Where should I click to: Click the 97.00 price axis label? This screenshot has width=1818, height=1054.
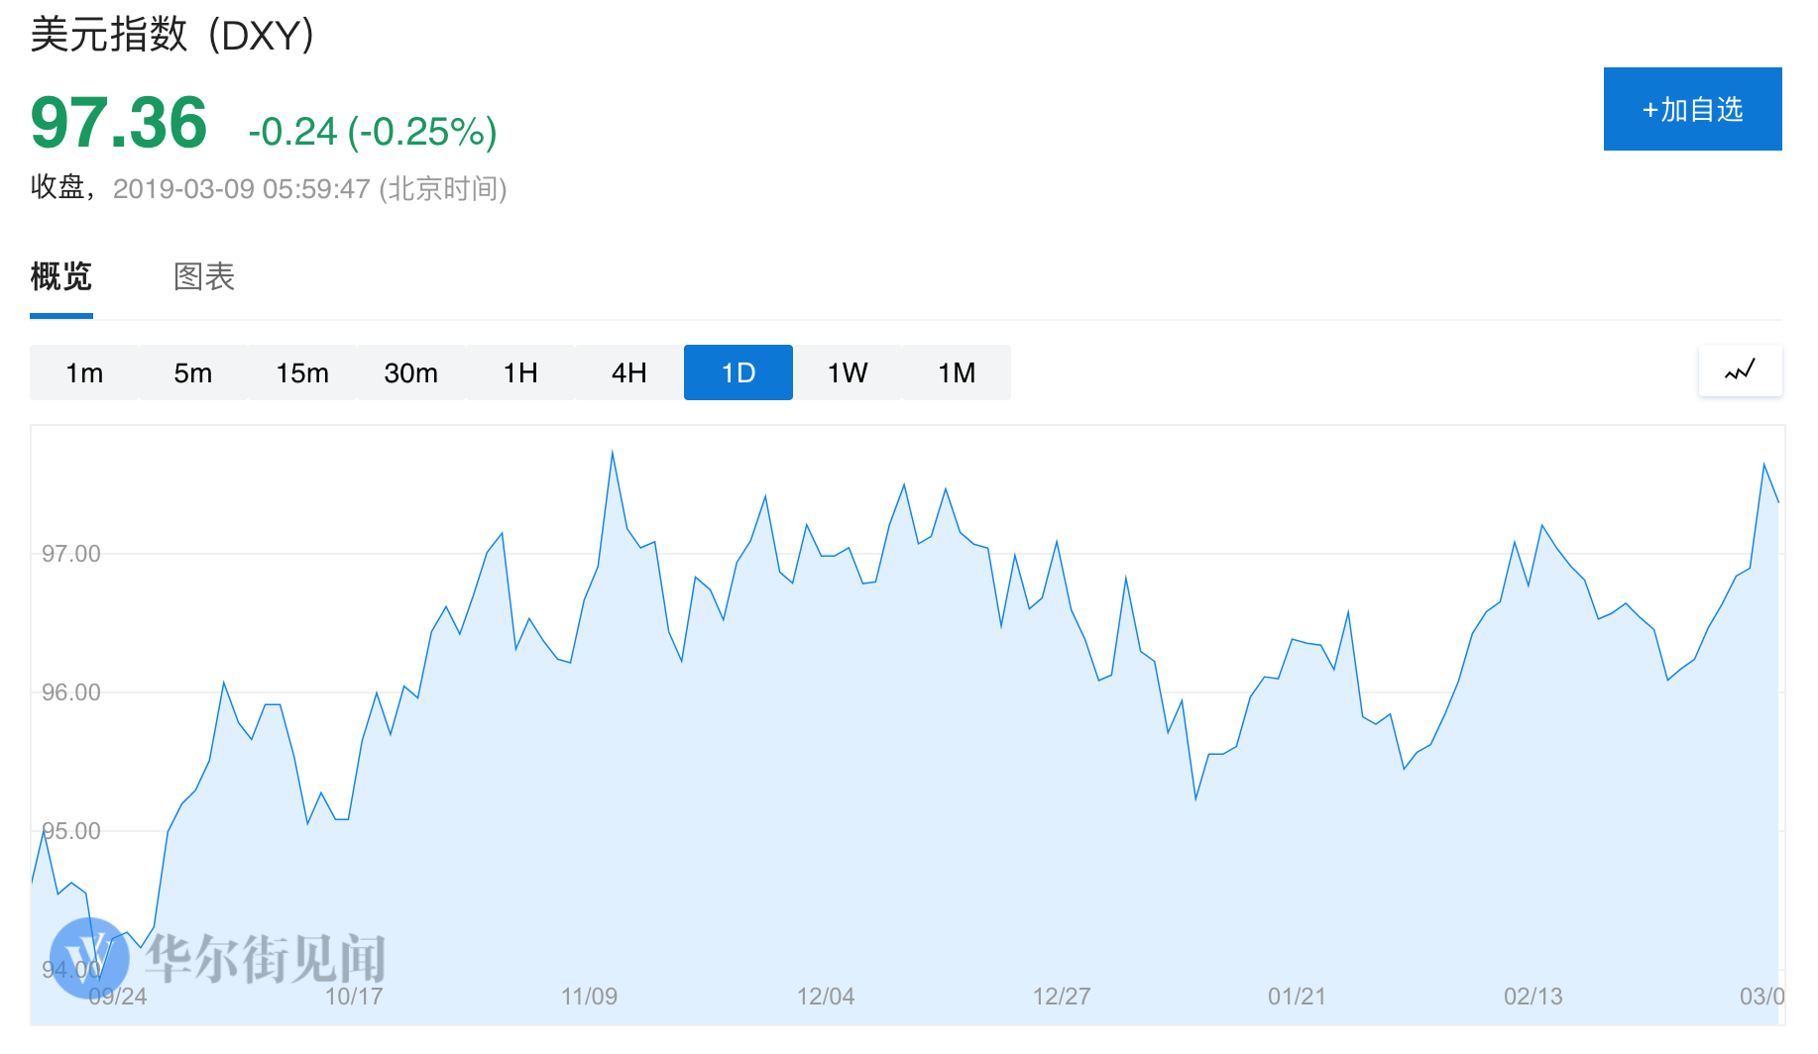tap(71, 554)
